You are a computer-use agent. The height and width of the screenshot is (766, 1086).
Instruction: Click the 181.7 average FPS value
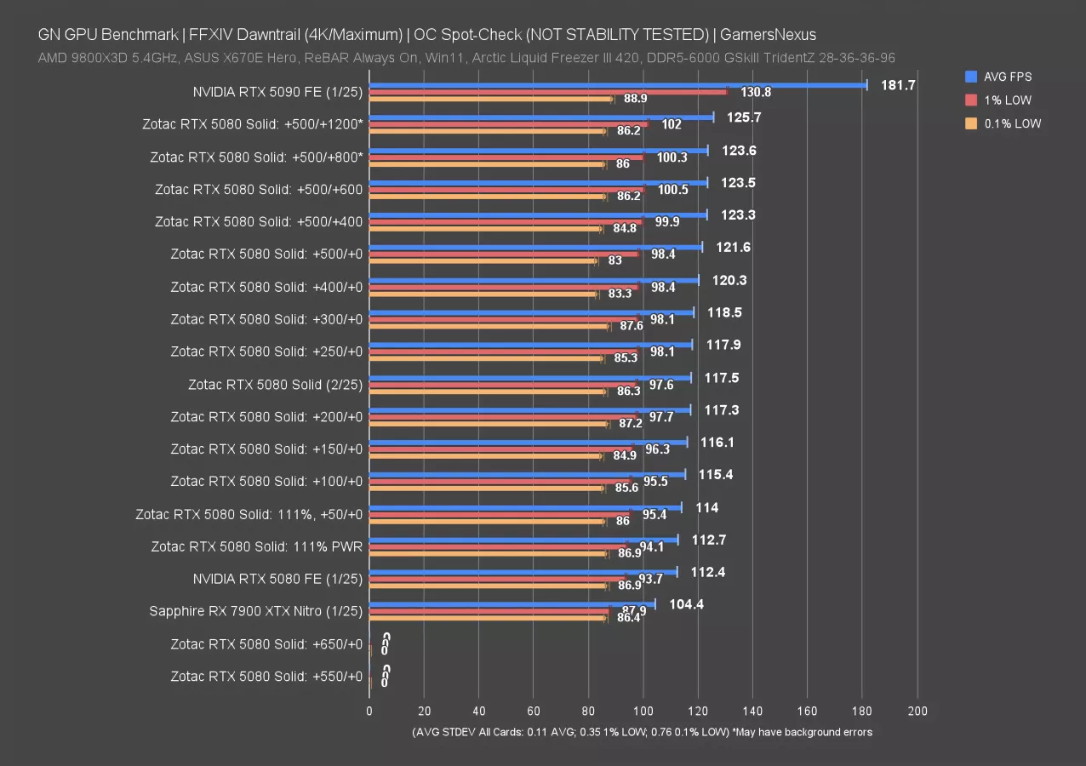point(898,85)
